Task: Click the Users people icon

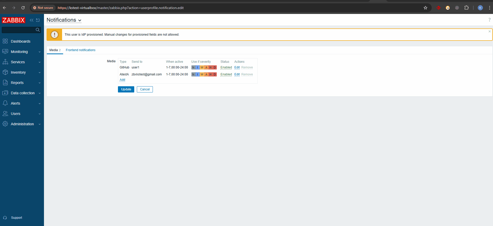Action: (5, 113)
